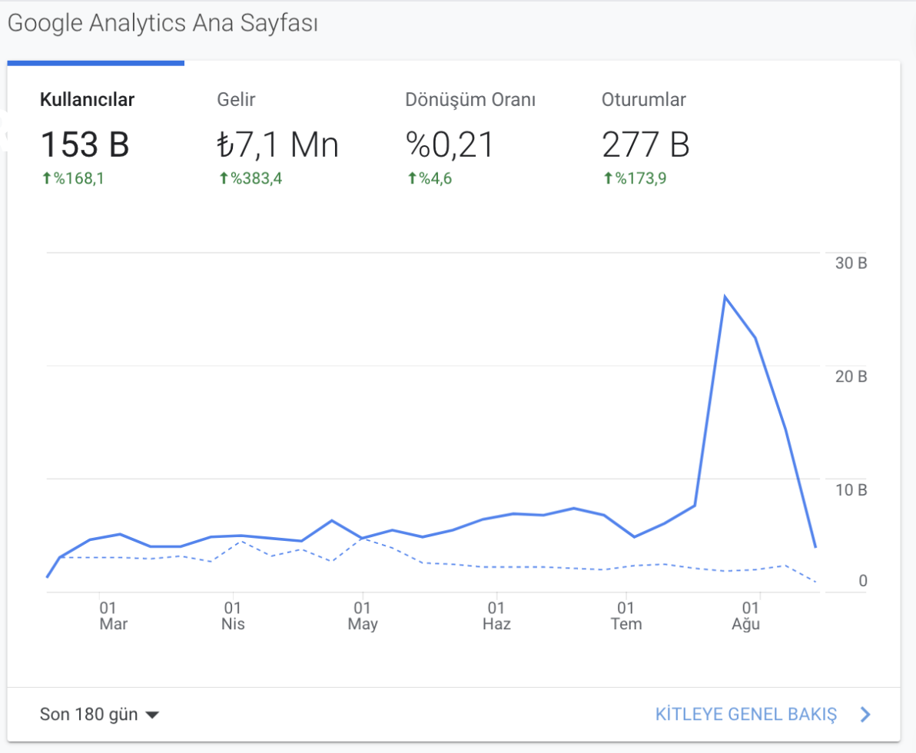Viewport: 916px width, 753px height.
Task: Open the KİTLEYE GENEL BAKIŞ link
Action: (x=745, y=715)
